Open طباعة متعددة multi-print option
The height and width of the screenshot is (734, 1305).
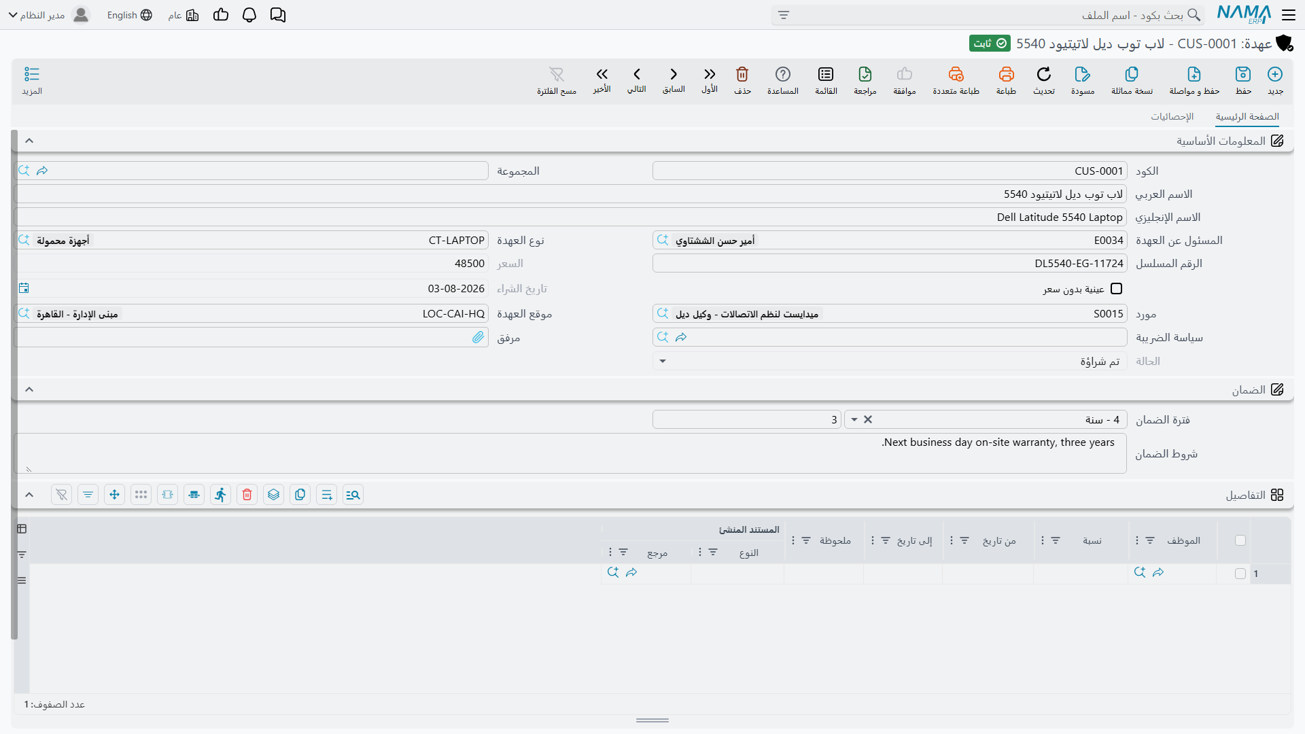click(956, 80)
